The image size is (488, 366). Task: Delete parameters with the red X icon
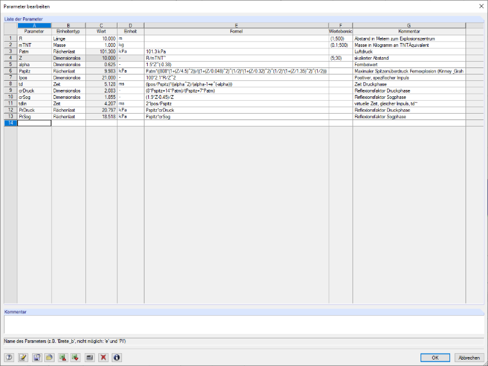point(103,358)
